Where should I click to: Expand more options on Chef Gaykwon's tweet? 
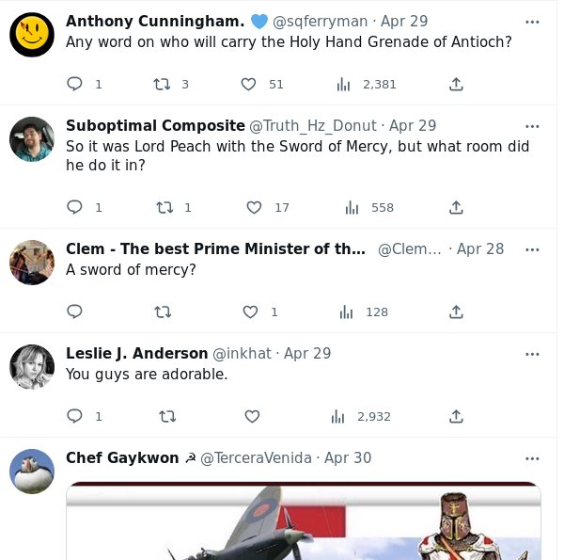[x=532, y=458]
